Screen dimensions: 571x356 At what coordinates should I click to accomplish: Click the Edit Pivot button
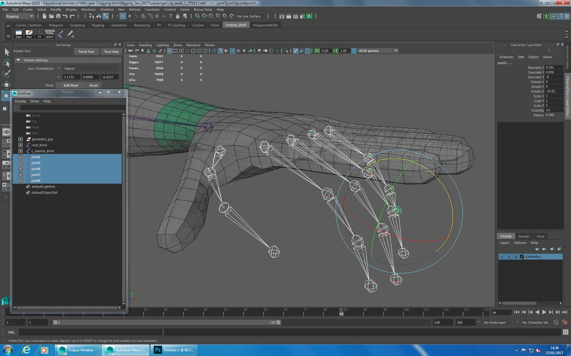coord(70,85)
